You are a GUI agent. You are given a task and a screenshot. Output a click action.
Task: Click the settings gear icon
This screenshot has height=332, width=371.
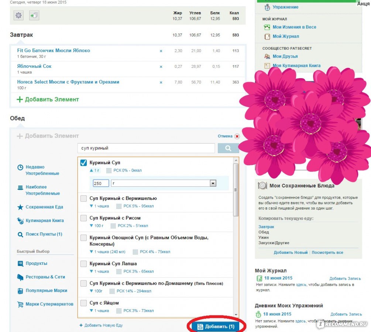[18, 15]
